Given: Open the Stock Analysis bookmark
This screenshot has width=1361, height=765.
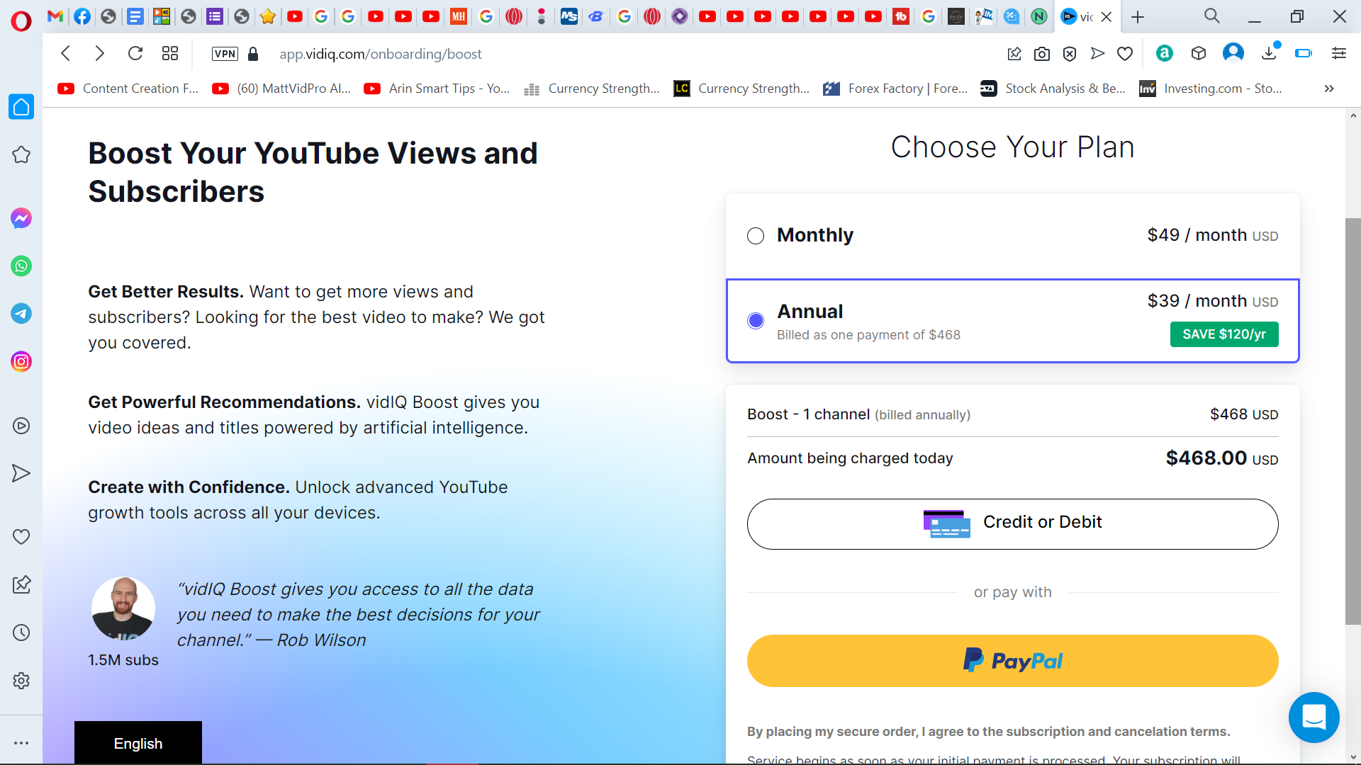Looking at the screenshot, I should [x=1053, y=89].
